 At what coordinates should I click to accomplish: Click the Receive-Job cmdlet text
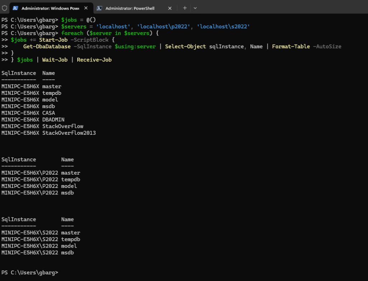(x=94, y=60)
